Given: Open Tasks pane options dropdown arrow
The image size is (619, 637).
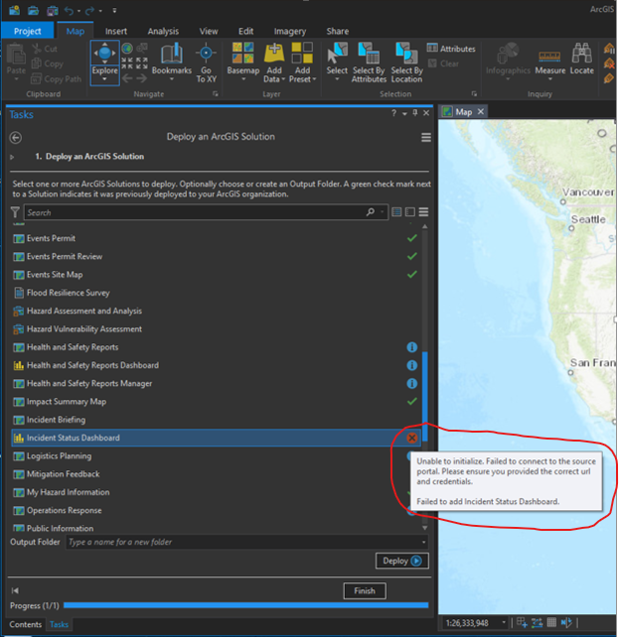Looking at the screenshot, I should (x=404, y=114).
